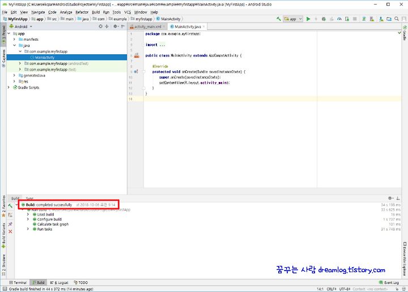Image resolution: width=408 pixels, height=292 pixels.
Task: Open Project panel settings gear
Action: tap(116, 26)
